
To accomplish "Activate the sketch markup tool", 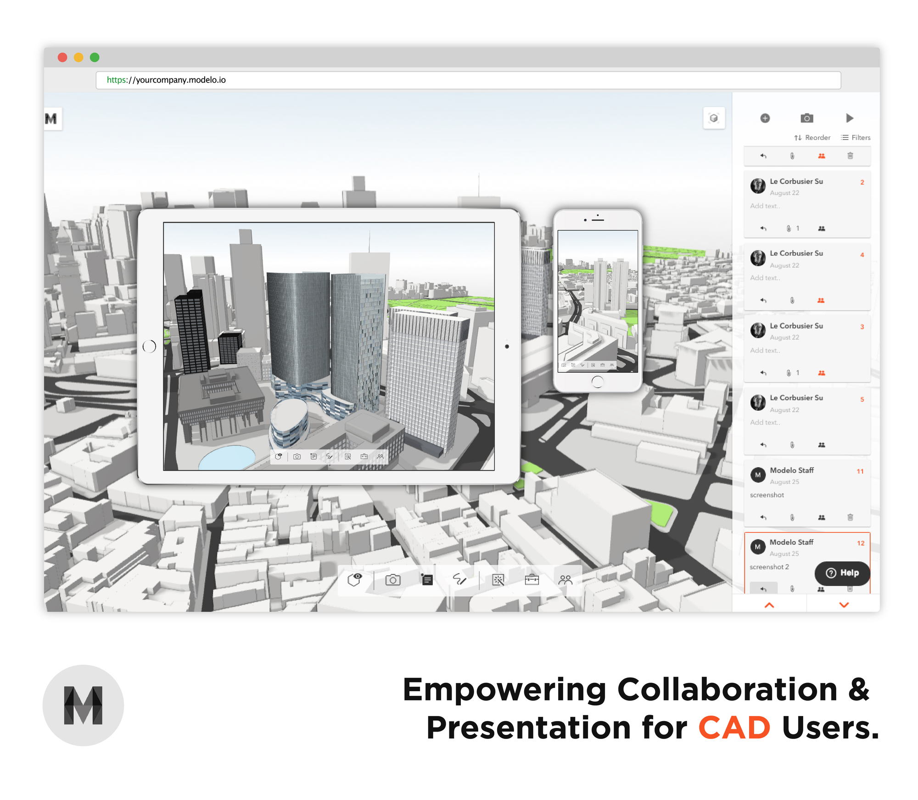I will tap(459, 580).
